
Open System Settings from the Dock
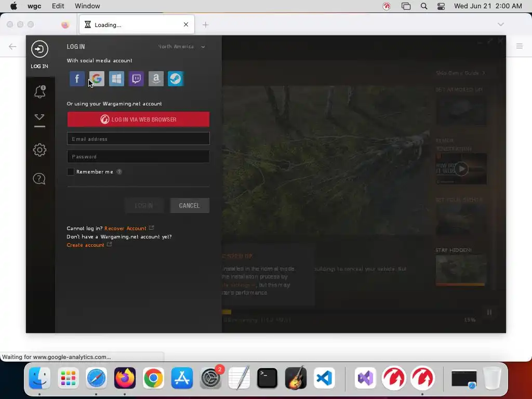[x=211, y=378]
